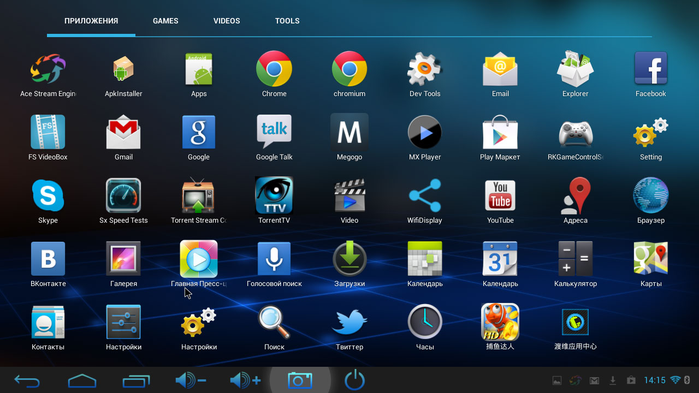Open Загрузки downloads app
The image size is (699, 393).
pos(349,259)
